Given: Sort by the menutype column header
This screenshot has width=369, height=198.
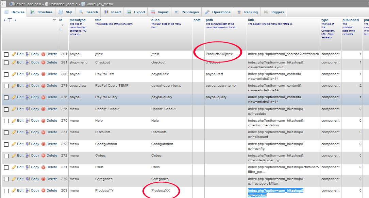Looking at the screenshot, I should (x=77, y=20).
